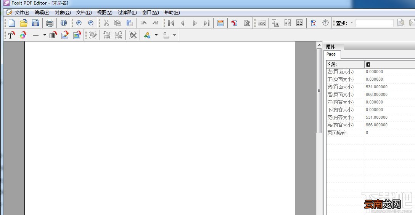The image size is (415, 215).
Task: Open the color wheel add tool
Action: [x=23, y=35]
